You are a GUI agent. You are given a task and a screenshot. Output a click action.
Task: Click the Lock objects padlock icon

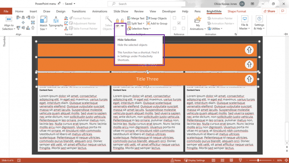pos(117,20)
